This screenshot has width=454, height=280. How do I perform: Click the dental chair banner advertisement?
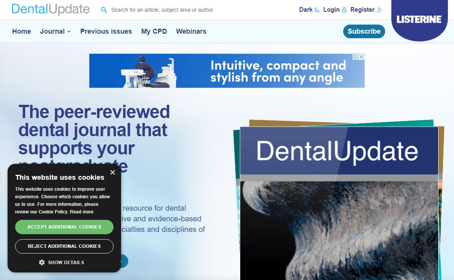[x=227, y=71]
